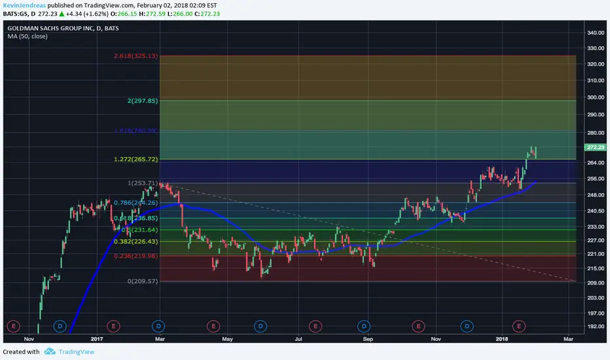This screenshot has width=610, height=360.
Task: Select the 0.382(226.43) Fibonacci level label
Action: [x=135, y=242]
